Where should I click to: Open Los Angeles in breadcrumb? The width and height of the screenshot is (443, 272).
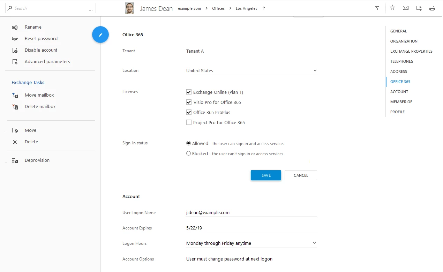246,8
